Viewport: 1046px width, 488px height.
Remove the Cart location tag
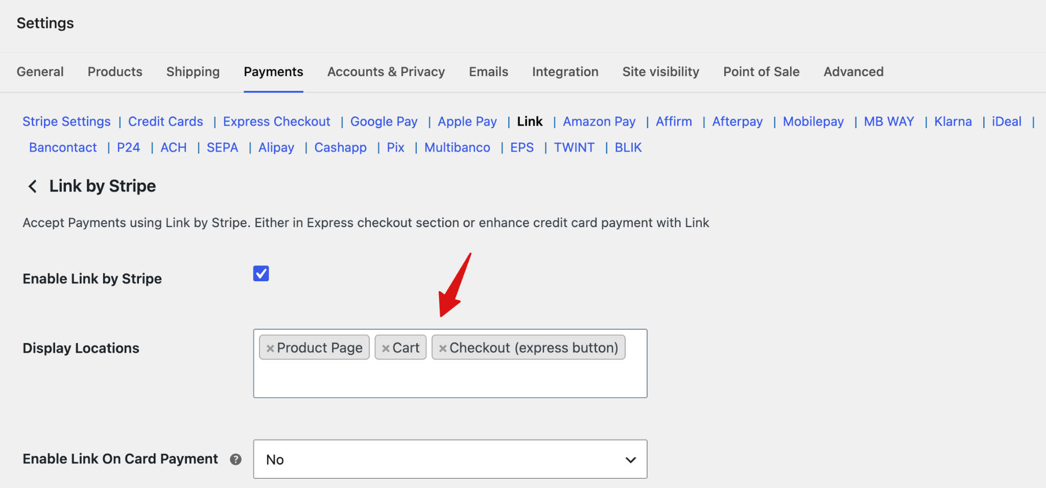click(x=386, y=348)
